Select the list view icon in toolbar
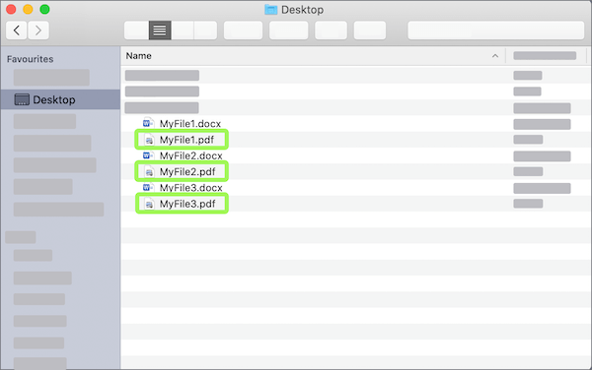 coord(160,31)
